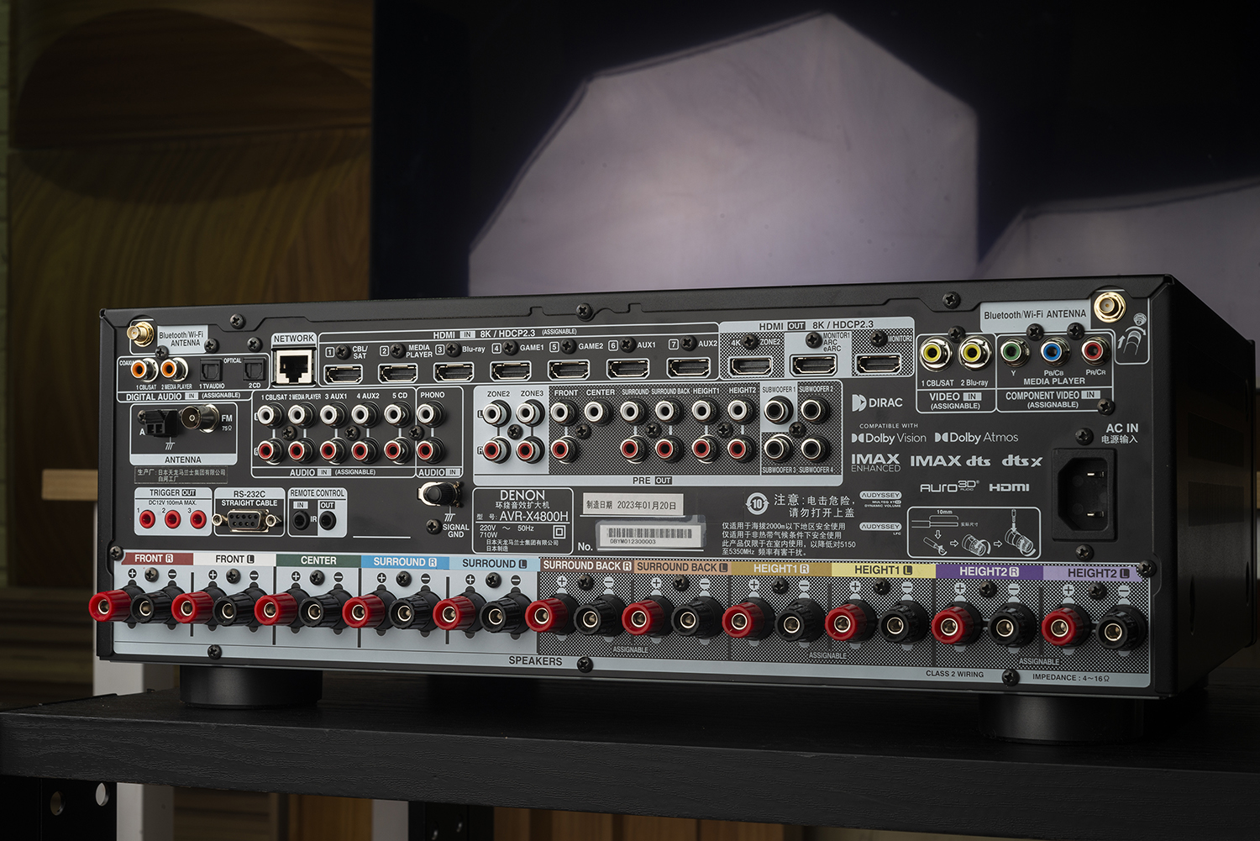The height and width of the screenshot is (841, 1260).
Task: Click the SURROUND R speaker label
Action: point(405,562)
